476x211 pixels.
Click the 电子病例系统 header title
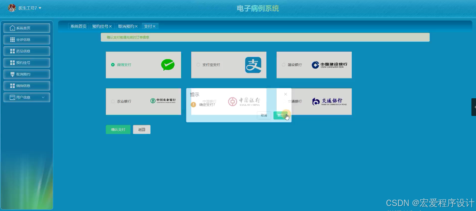coord(258,8)
